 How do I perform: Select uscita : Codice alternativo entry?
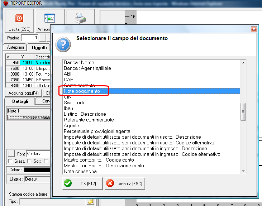pyautogui.click(x=152, y=143)
